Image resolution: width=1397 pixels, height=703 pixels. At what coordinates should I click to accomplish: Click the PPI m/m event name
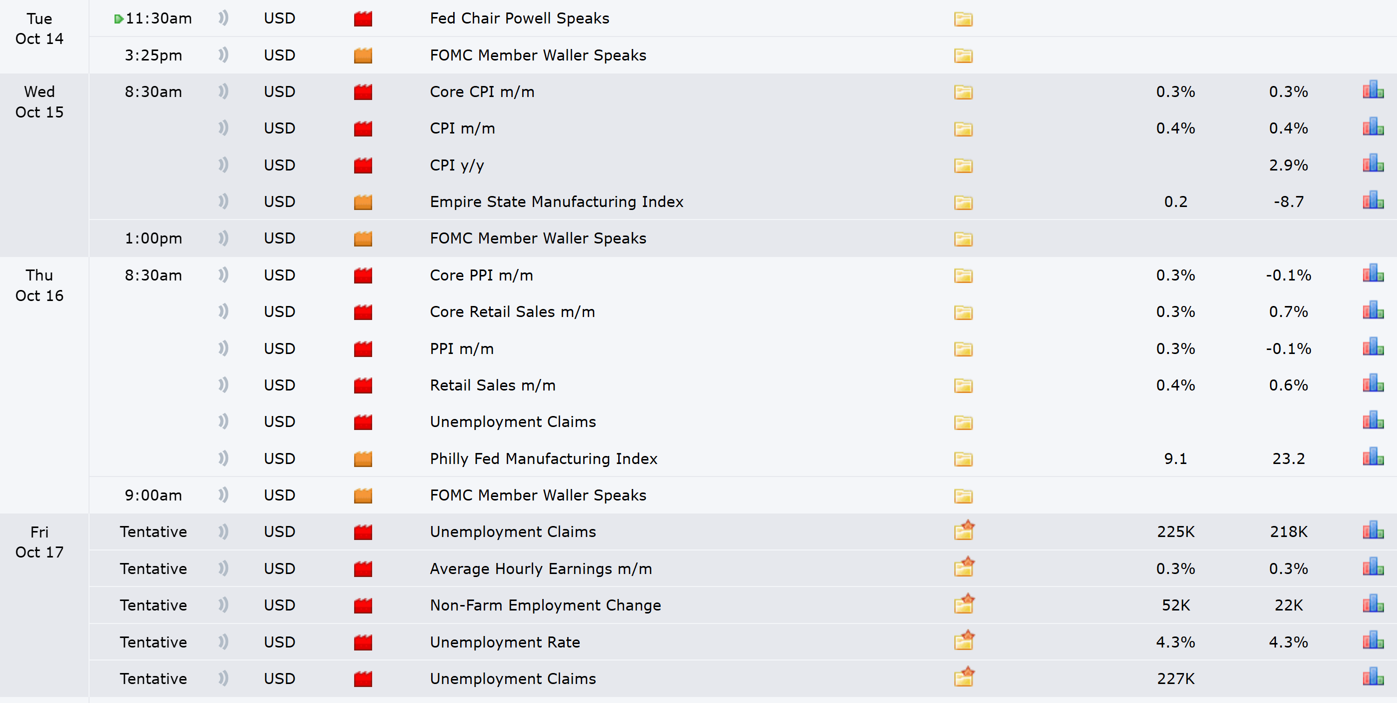[x=462, y=348]
